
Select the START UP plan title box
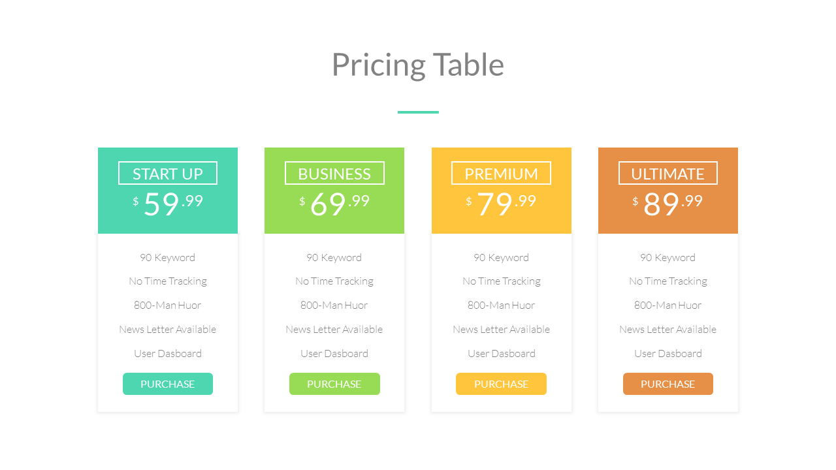168,174
